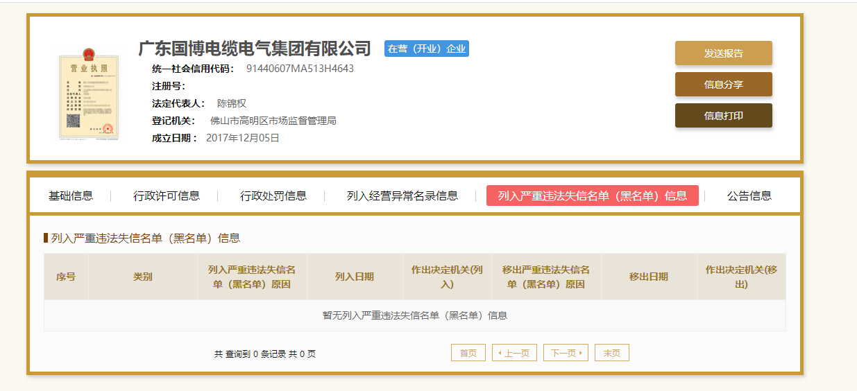
Task: Click the 信息分享 button
Action: click(723, 85)
